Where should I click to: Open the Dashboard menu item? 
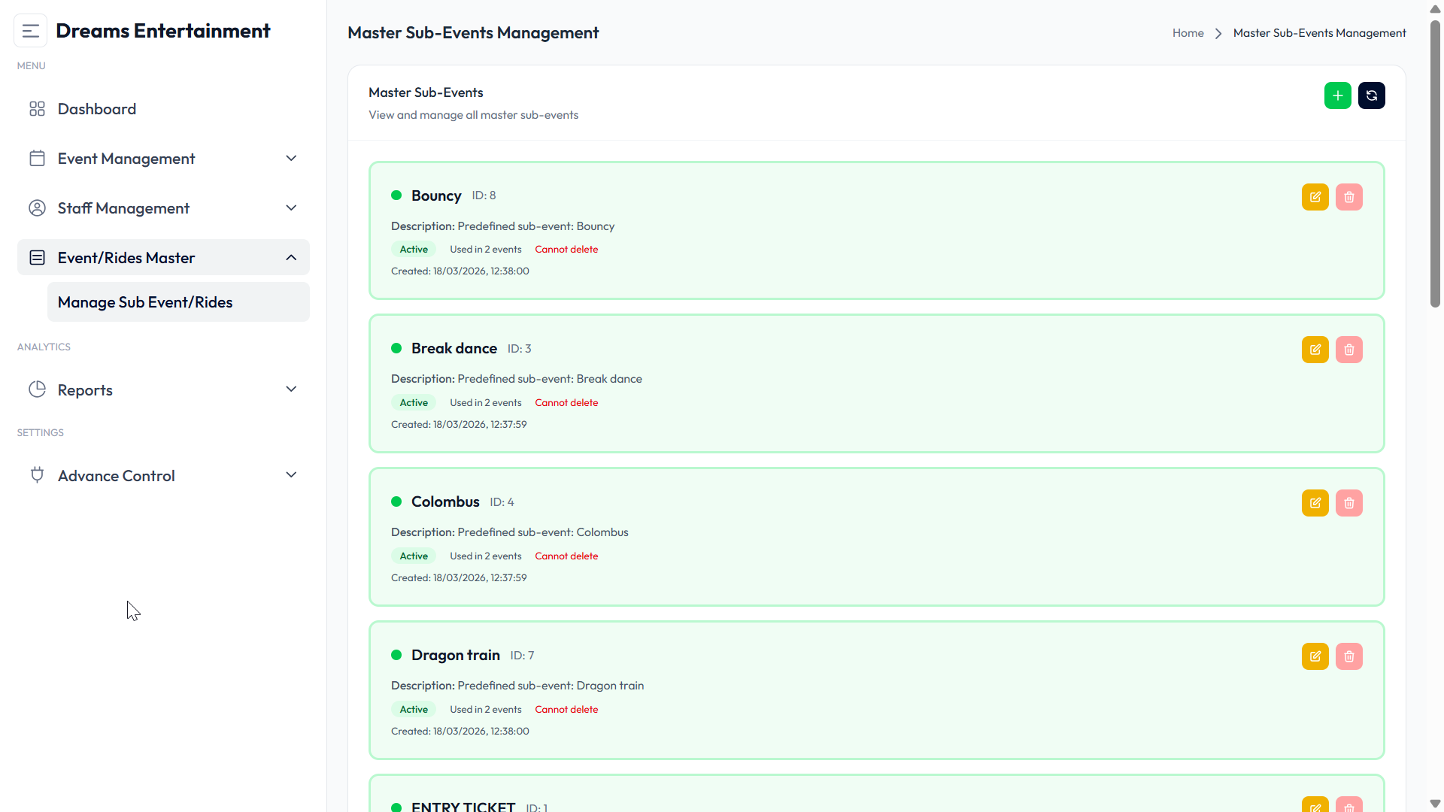click(163, 109)
